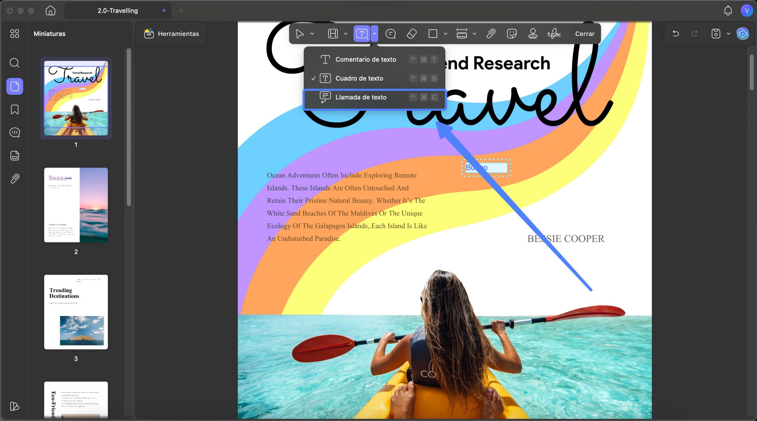
Task: Expand the highlight tool dropdown arrow
Action: point(346,34)
